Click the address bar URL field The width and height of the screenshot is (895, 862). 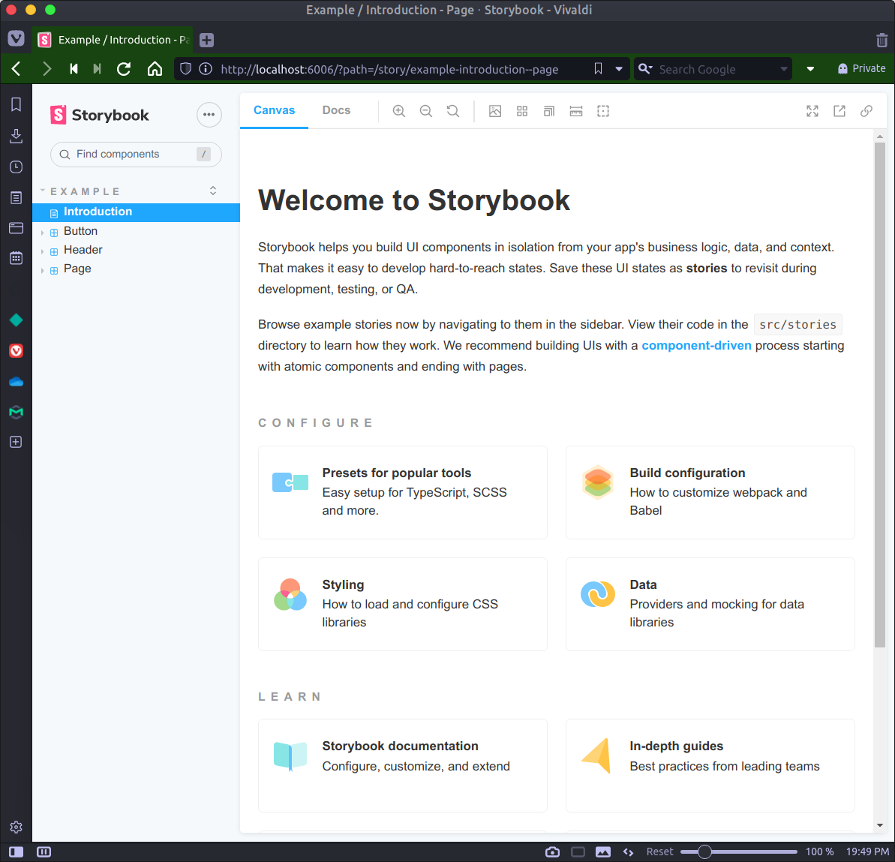389,70
